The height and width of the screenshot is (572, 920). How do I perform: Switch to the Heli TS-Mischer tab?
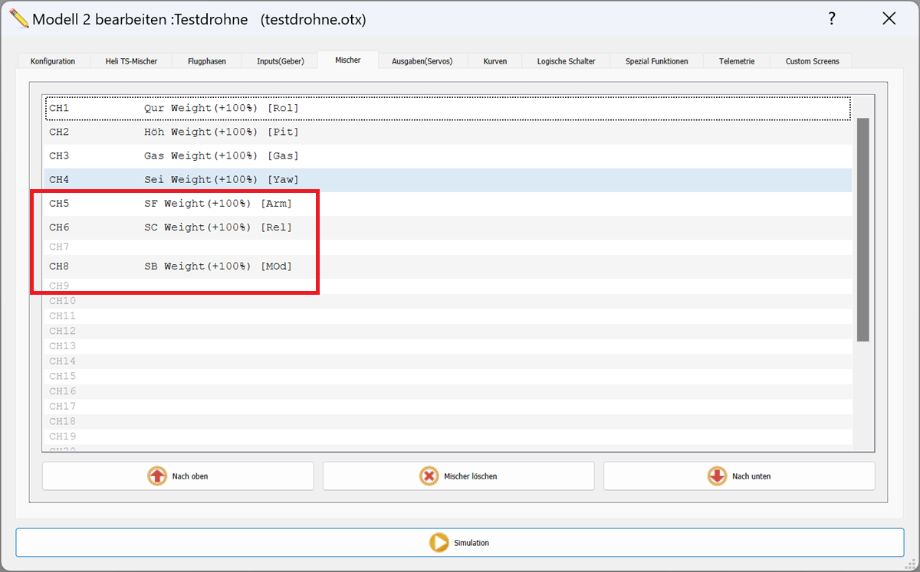pyautogui.click(x=131, y=61)
